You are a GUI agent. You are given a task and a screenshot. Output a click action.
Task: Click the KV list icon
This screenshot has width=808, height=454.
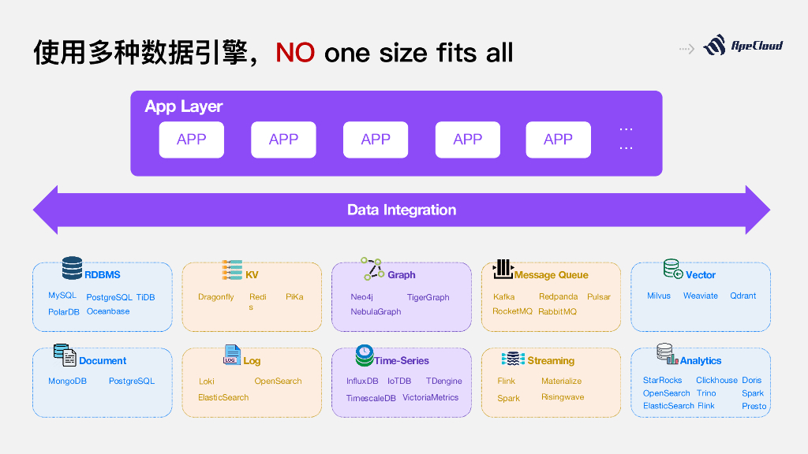click(232, 270)
